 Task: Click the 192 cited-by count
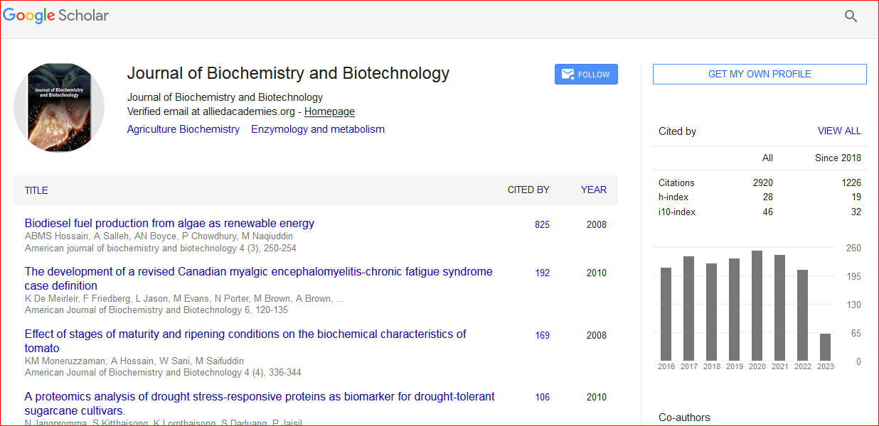point(542,273)
